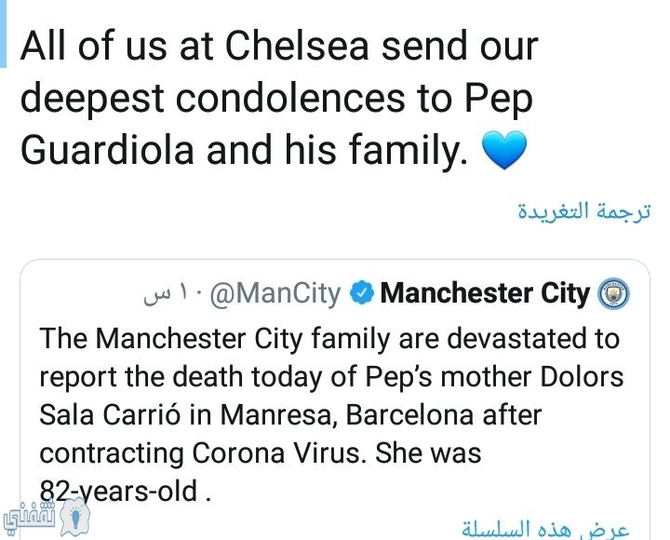Click the blue vertical bar at top left
670x540 pixels.
[x=3, y=34]
